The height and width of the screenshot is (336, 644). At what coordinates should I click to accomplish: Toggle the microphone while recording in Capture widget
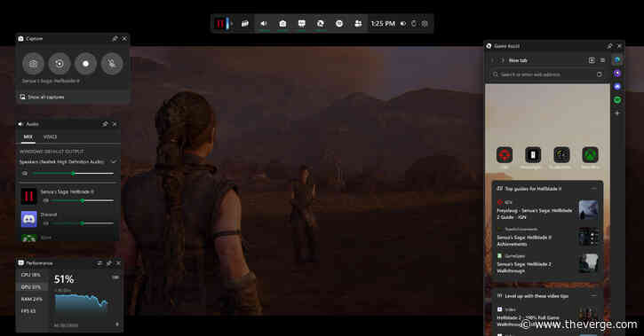coord(112,64)
